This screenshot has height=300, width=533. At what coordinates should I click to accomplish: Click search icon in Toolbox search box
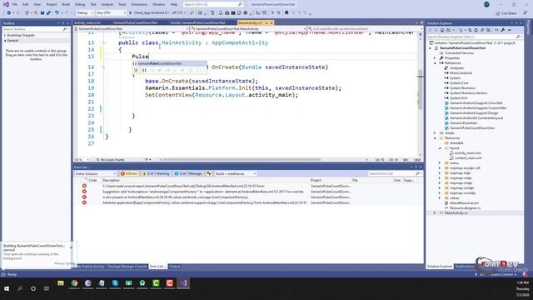pyautogui.click(x=65, y=29)
